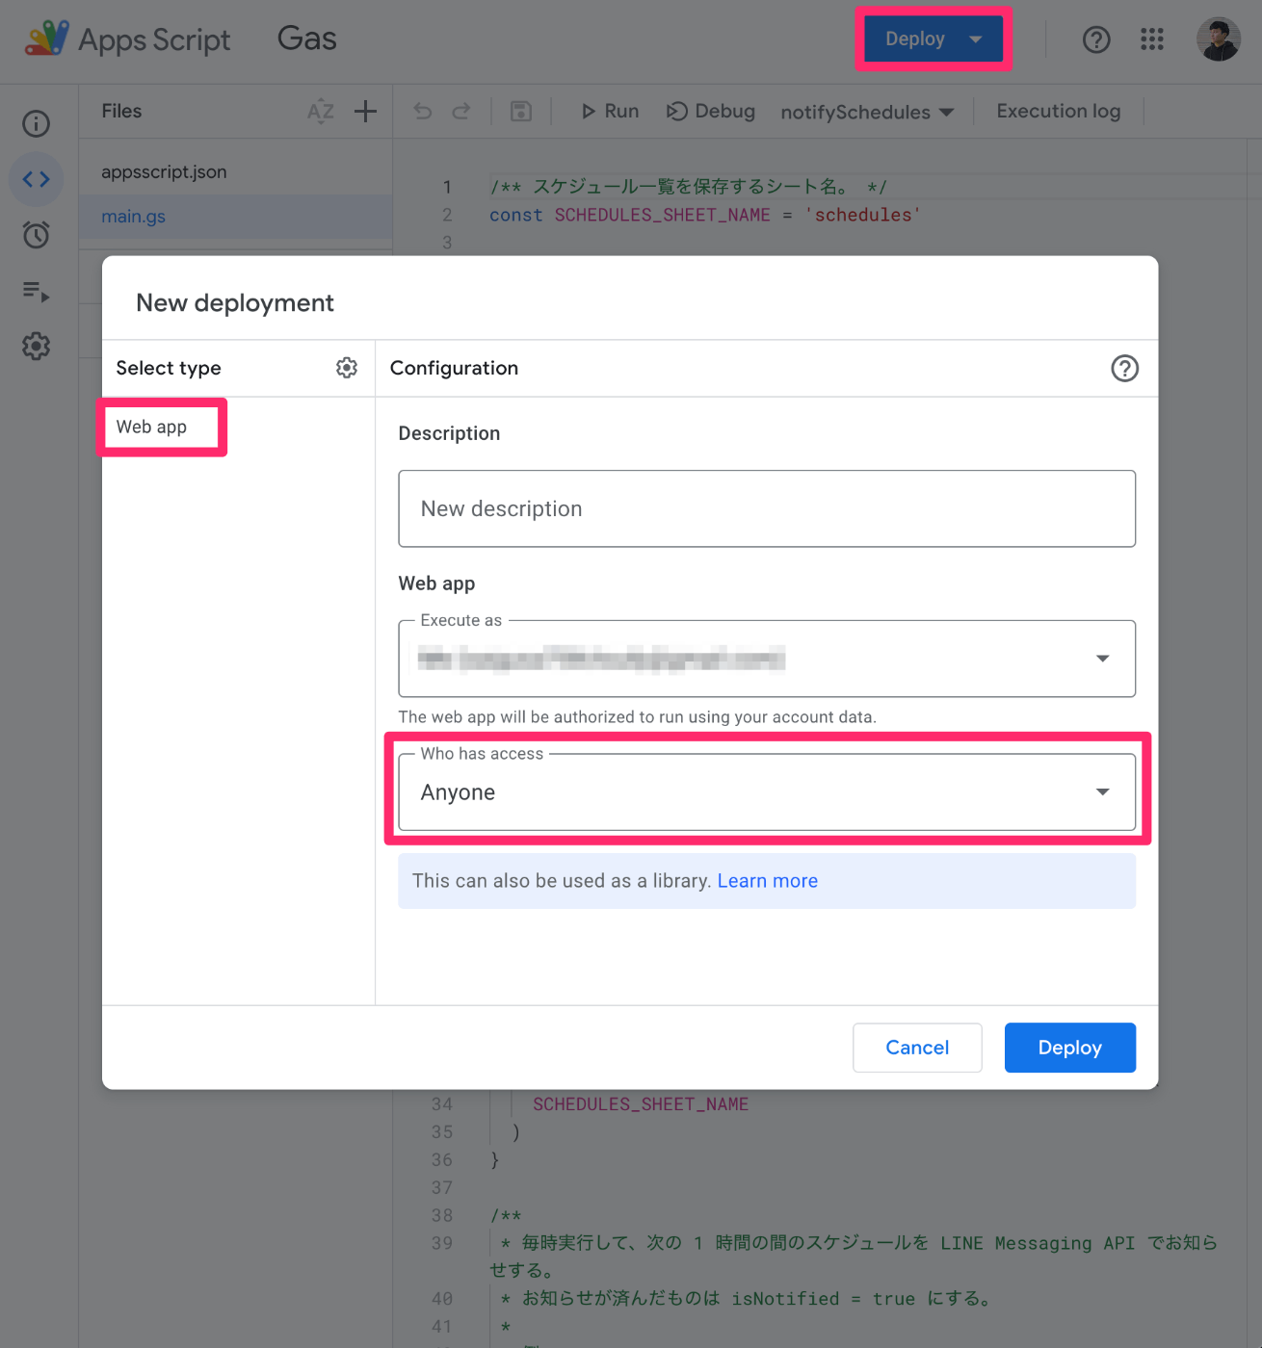1262x1348 pixels.
Task: Open the project Overview panel
Action: [36, 123]
